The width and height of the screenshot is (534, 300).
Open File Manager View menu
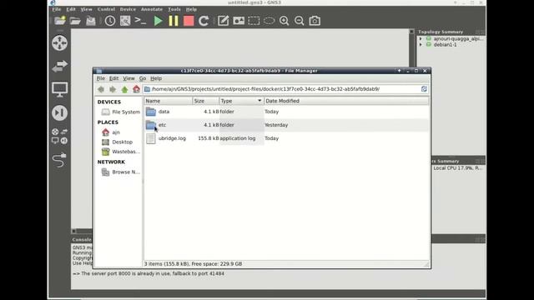[x=128, y=78]
